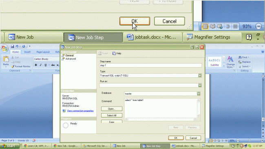Image resolution: width=265 pixels, height=149 pixels.
Task: Switch to the Insert ribbon tab
Action: click(x=27, y=52)
